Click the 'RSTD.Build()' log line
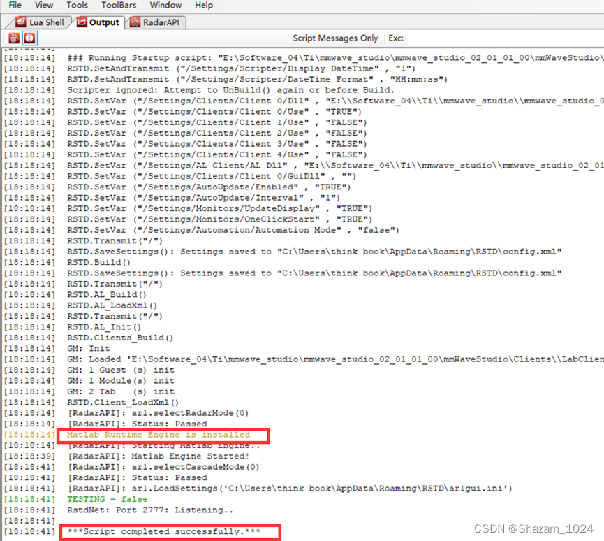The width and height of the screenshot is (604, 541). click(99, 262)
